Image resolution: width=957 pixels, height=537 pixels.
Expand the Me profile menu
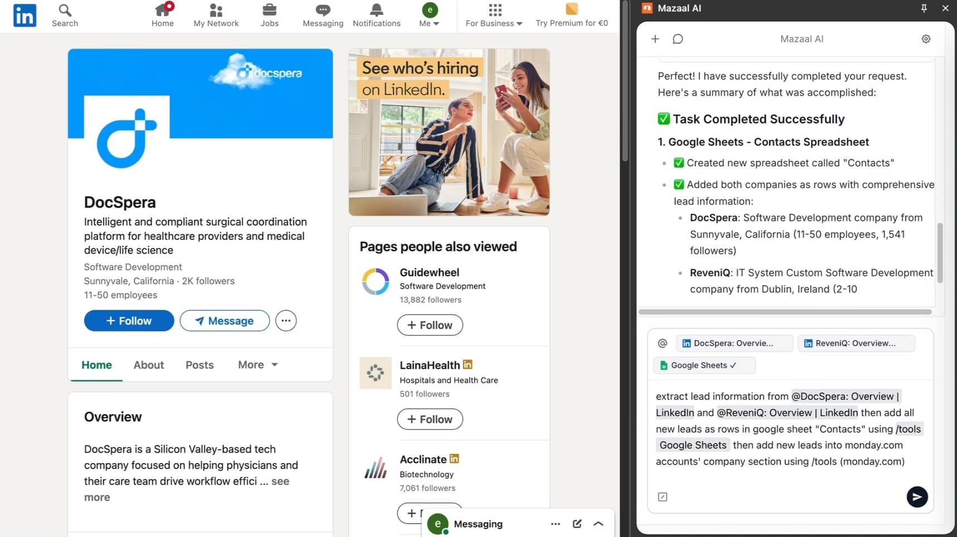click(429, 16)
